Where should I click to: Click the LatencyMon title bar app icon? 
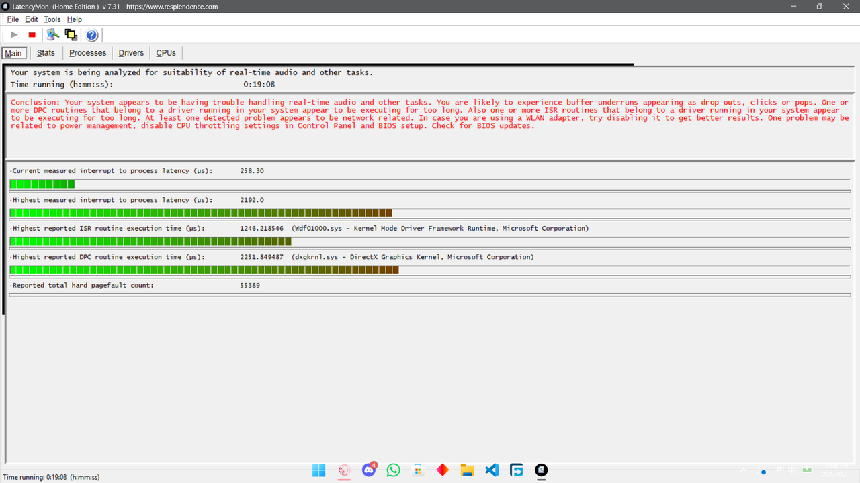click(6, 6)
